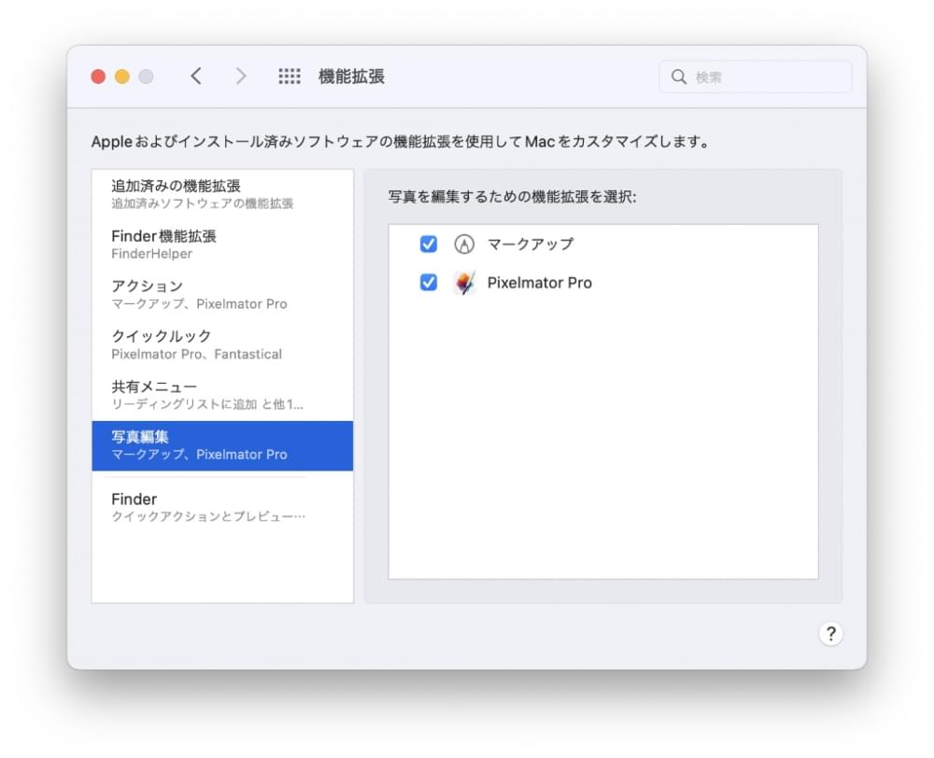Minimize the window with yellow button
The height and width of the screenshot is (758, 934).
122,77
